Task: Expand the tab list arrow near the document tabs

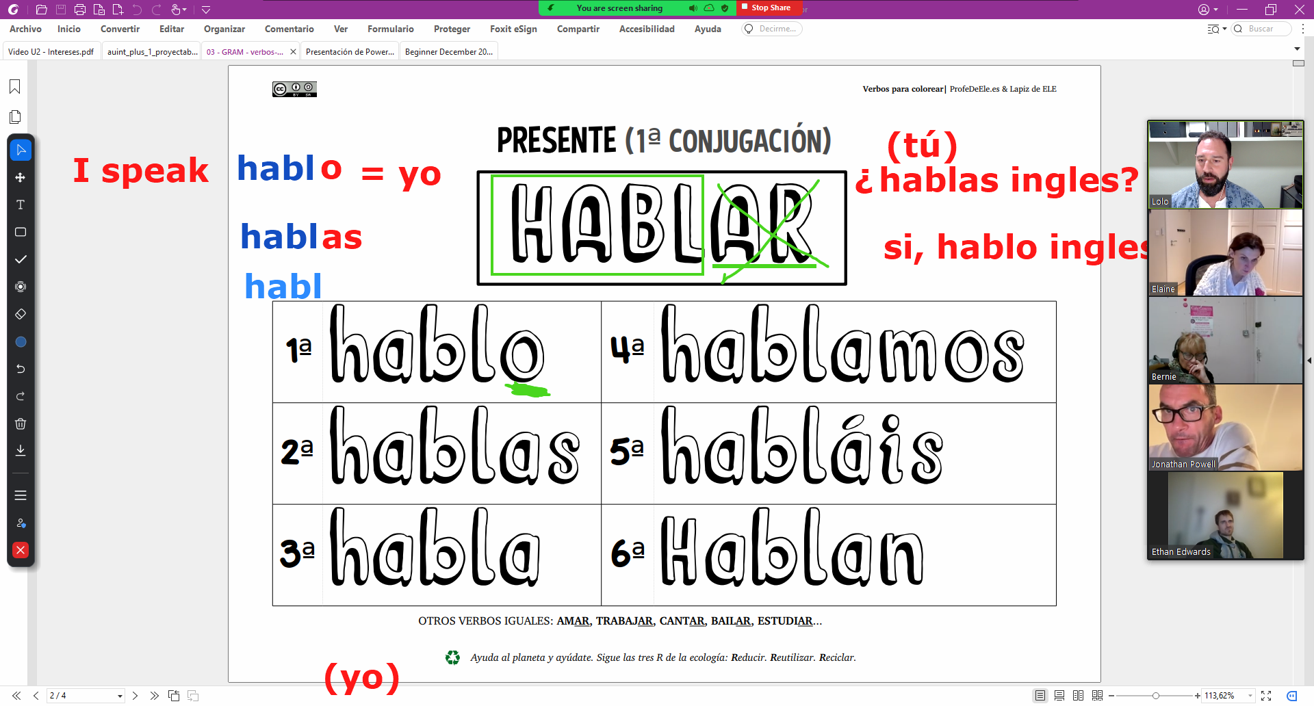Action: click(x=1297, y=49)
